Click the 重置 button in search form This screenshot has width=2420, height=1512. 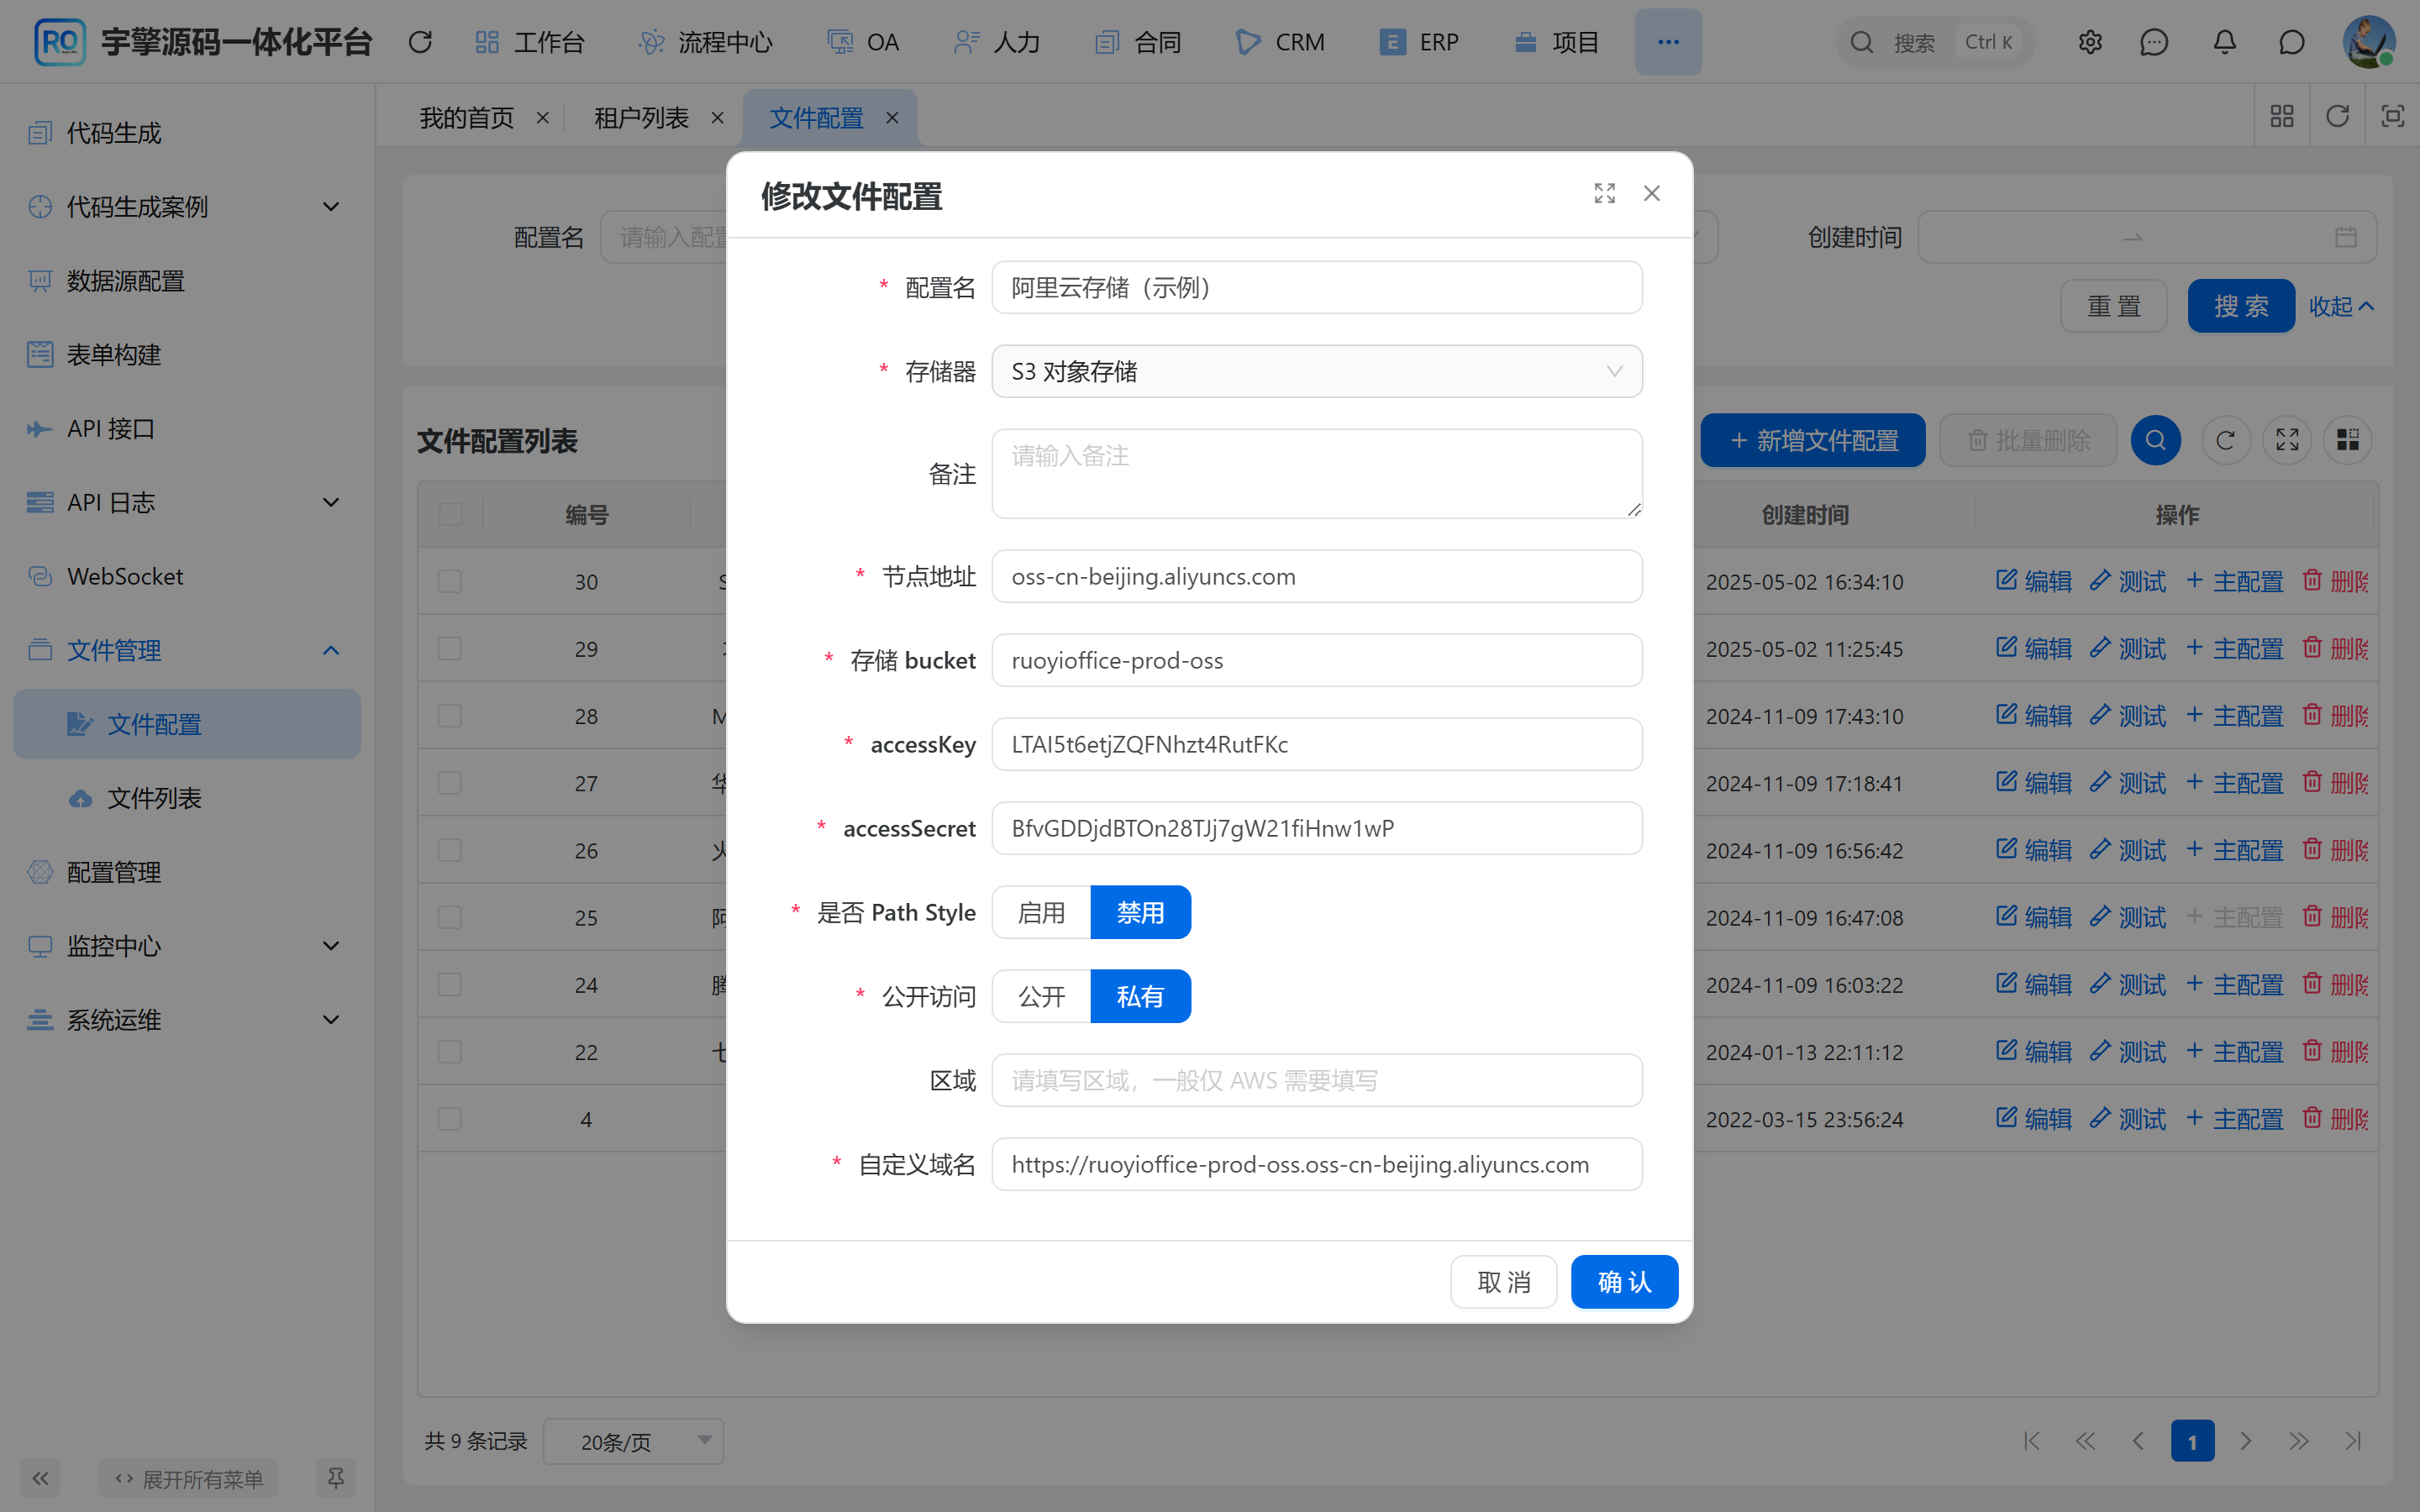[x=2113, y=306]
